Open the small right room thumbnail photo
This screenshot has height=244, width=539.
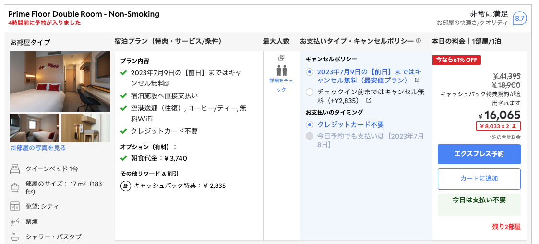pyautogui.click(x=85, y=128)
